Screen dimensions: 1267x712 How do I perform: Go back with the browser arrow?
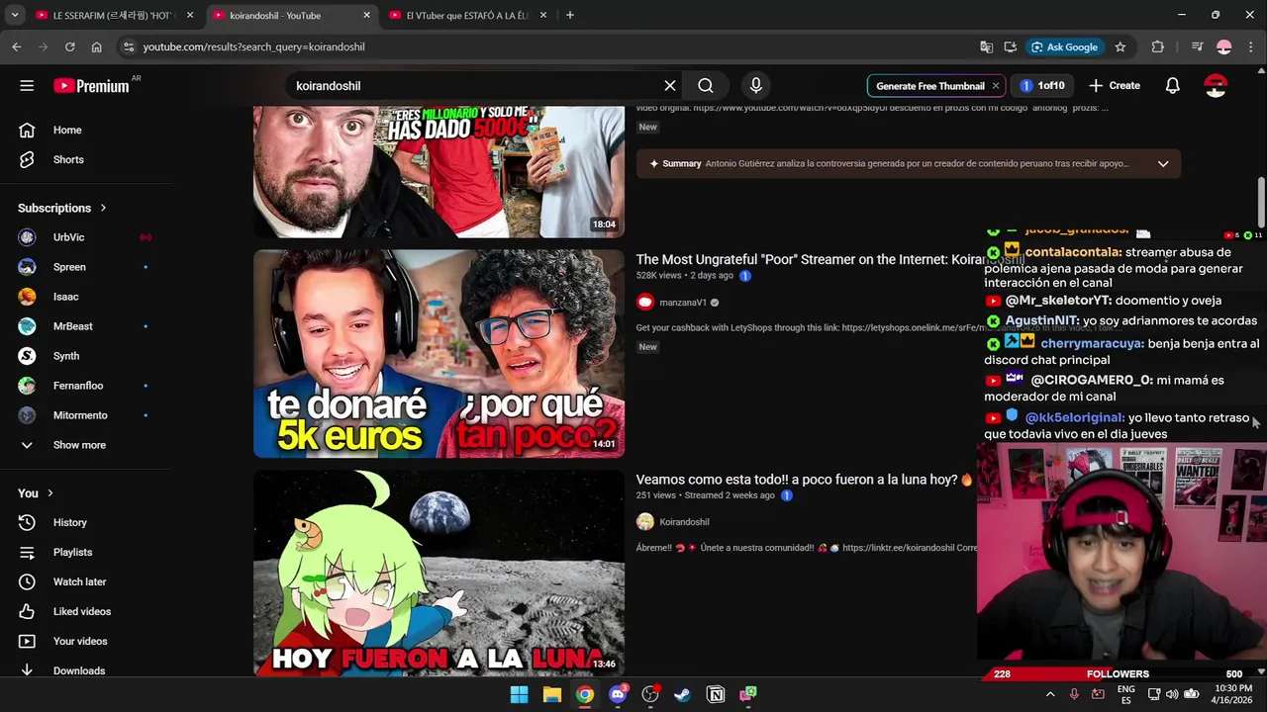pos(17,46)
